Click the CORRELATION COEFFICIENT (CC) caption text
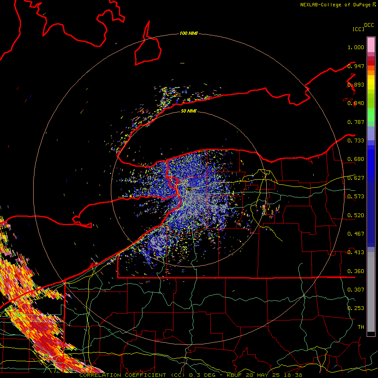 [132, 375]
